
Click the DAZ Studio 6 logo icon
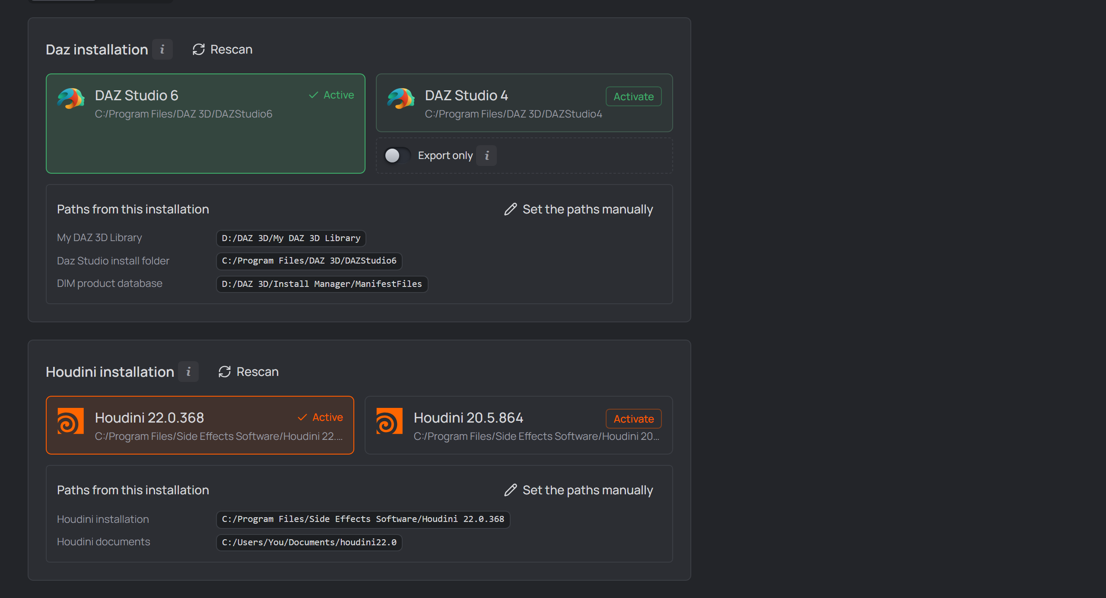click(x=71, y=99)
